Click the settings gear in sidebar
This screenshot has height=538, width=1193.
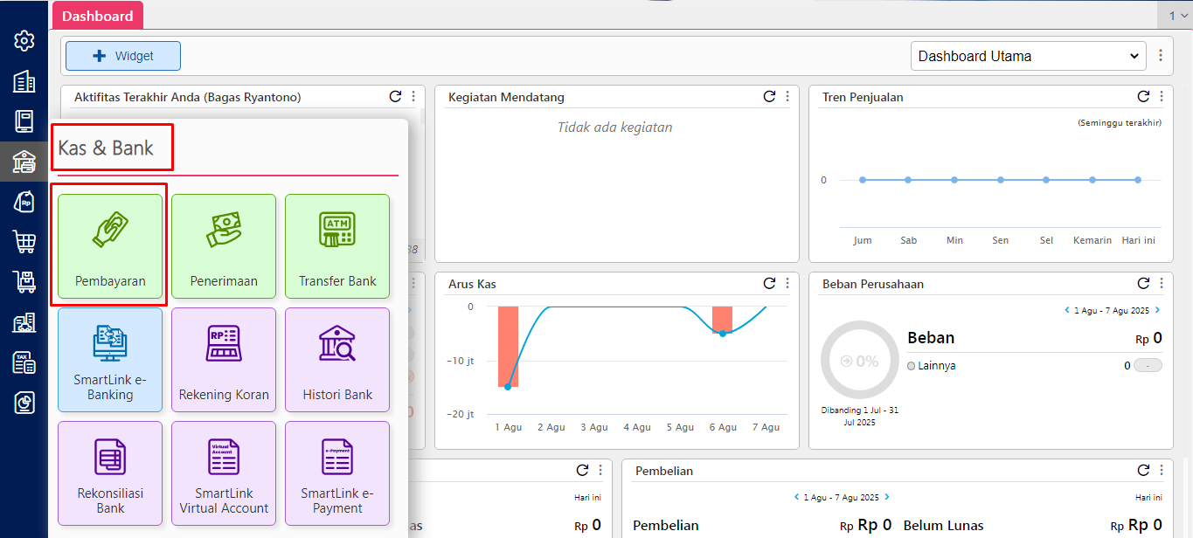[x=24, y=41]
